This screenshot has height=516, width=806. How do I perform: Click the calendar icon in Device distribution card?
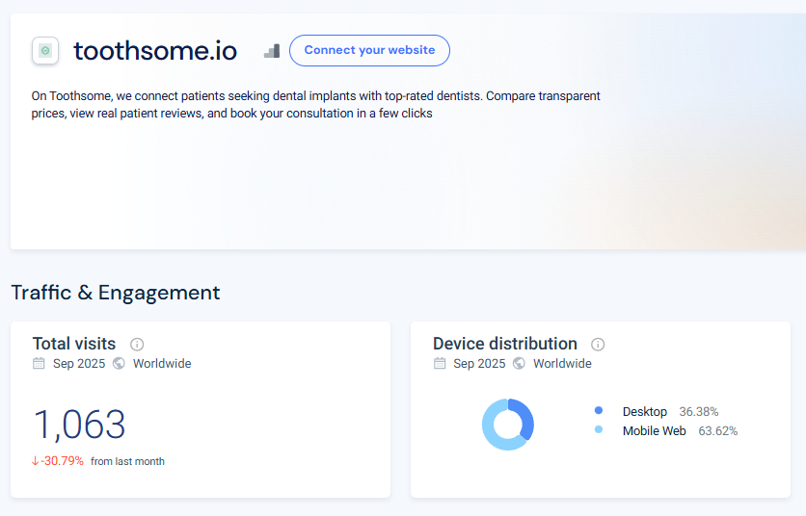[440, 364]
